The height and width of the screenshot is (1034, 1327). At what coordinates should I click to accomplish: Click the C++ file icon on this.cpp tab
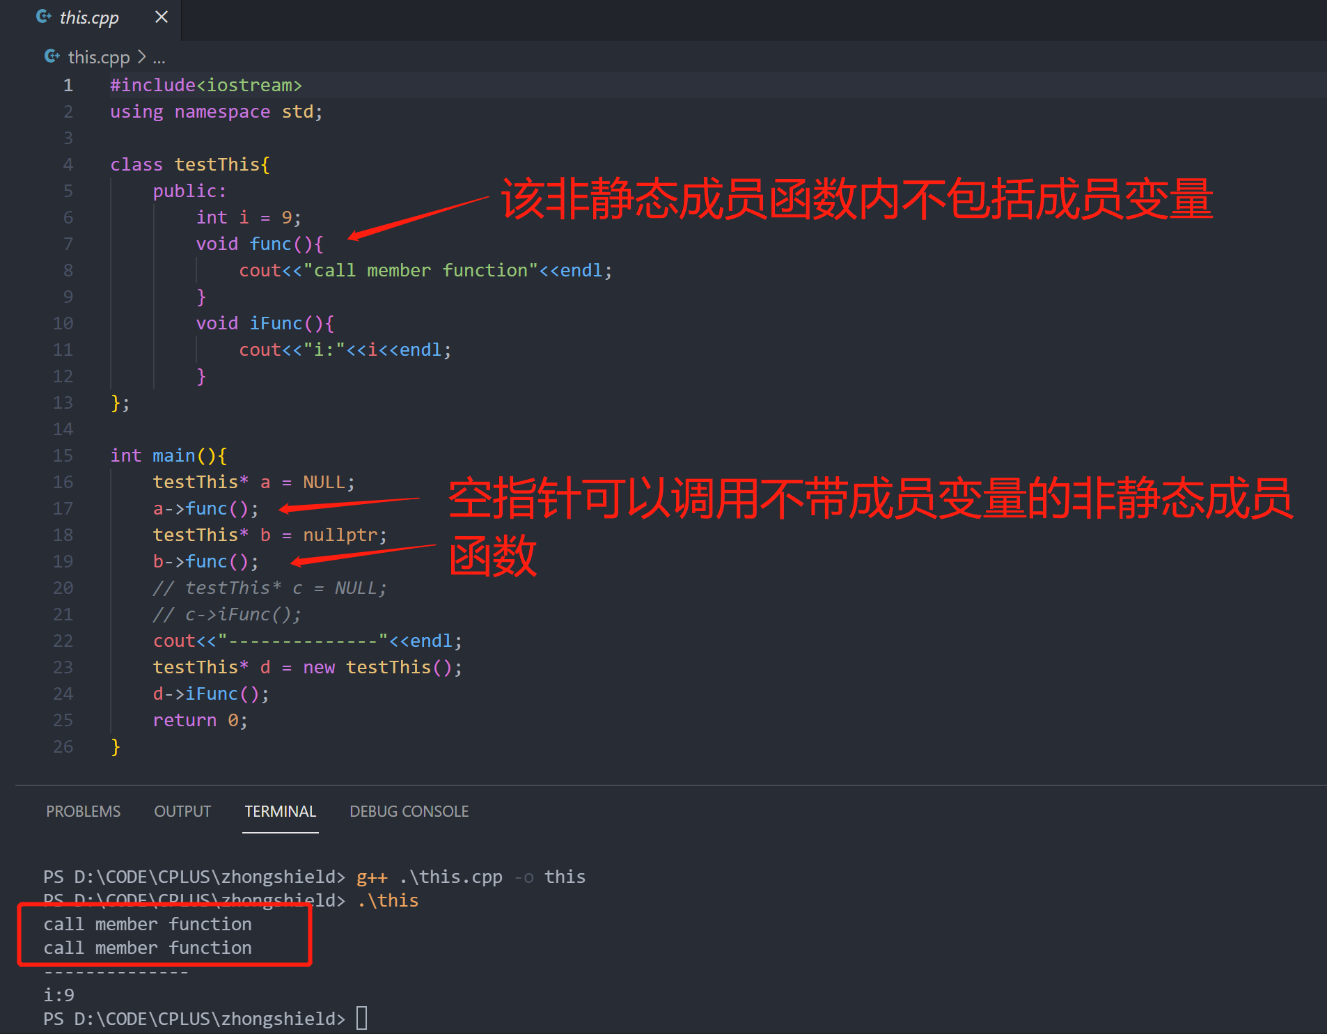[x=43, y=17]
